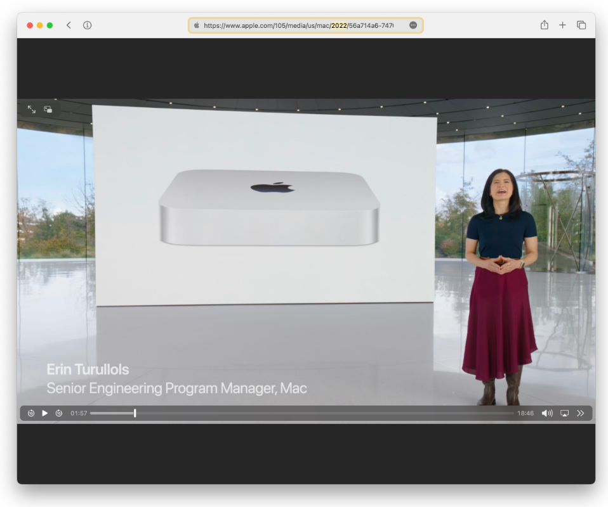This screenshot has width=608, height=507.
Task: Open picture-in-picture mode
Action: [48, 110]
